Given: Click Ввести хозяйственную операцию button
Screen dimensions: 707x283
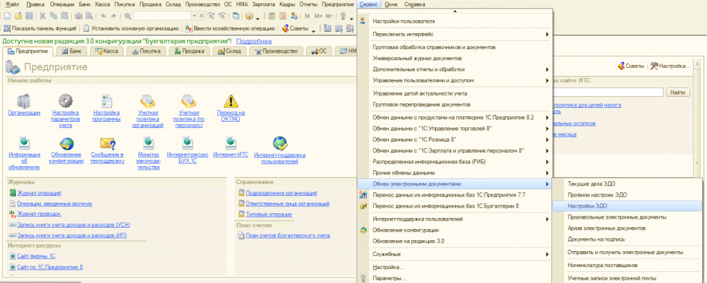Looking at the screenshot, I should pyautogui.click(x=230, y=29).
